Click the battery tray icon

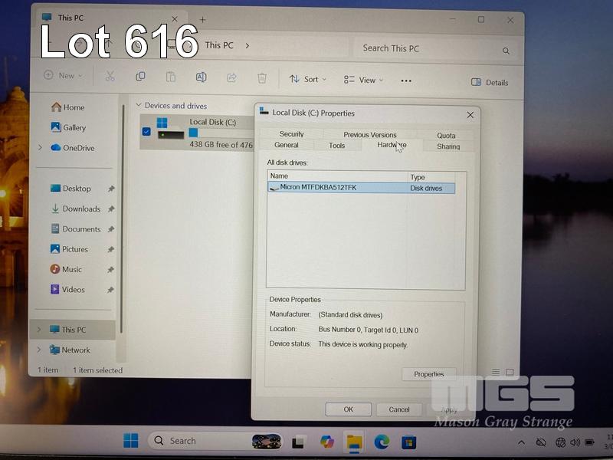click(589, 442)
